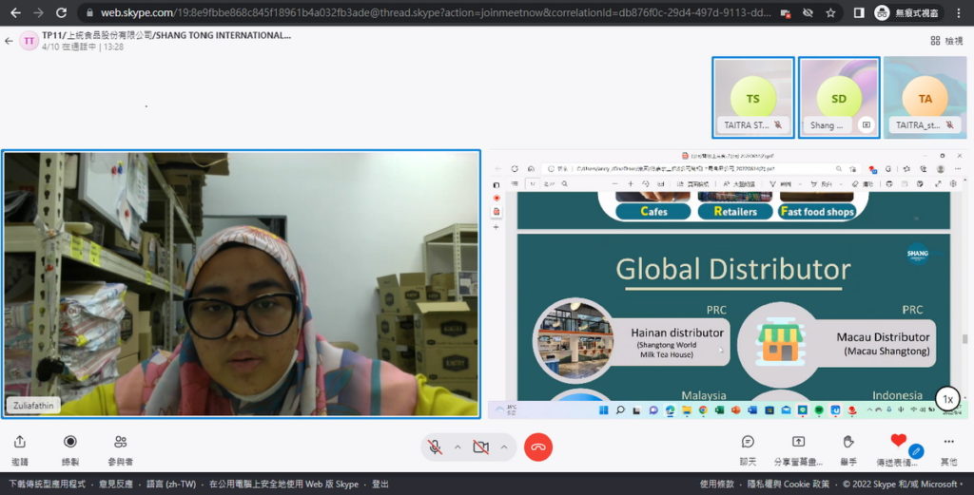The height and width of the screenshot is (495, 974).
Task: Turn on the camera toggle
Action: point(480,447)
